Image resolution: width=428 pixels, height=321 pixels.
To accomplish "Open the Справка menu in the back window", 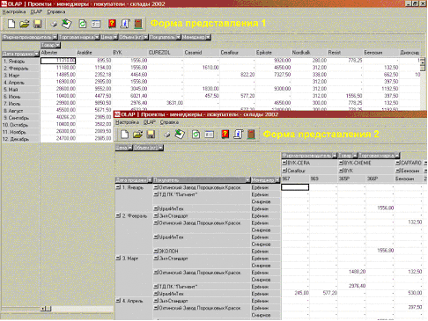I will tap(56, 11).
